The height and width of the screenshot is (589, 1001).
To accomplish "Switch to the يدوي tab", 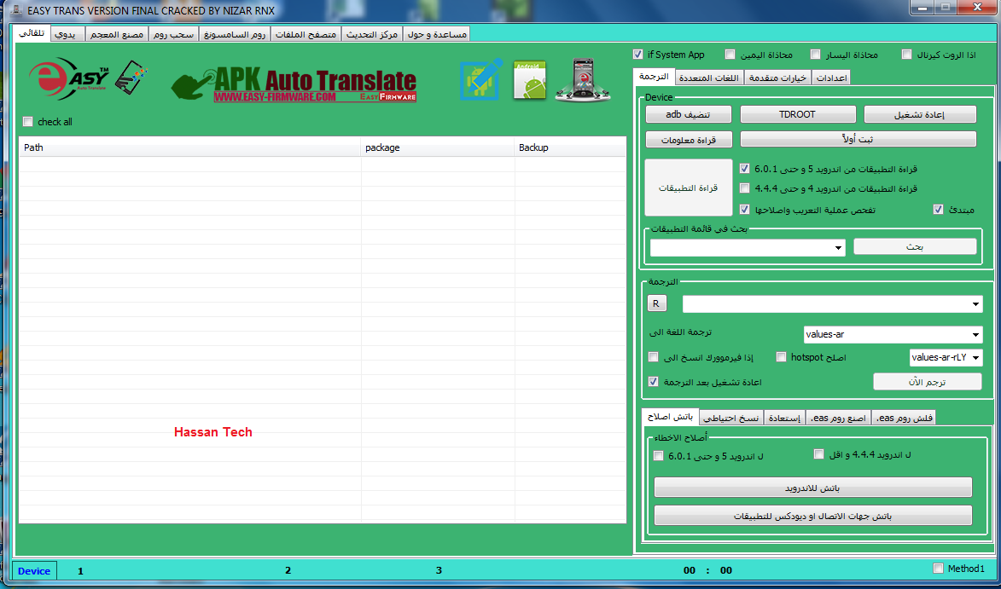I will [x=67, y=34].
